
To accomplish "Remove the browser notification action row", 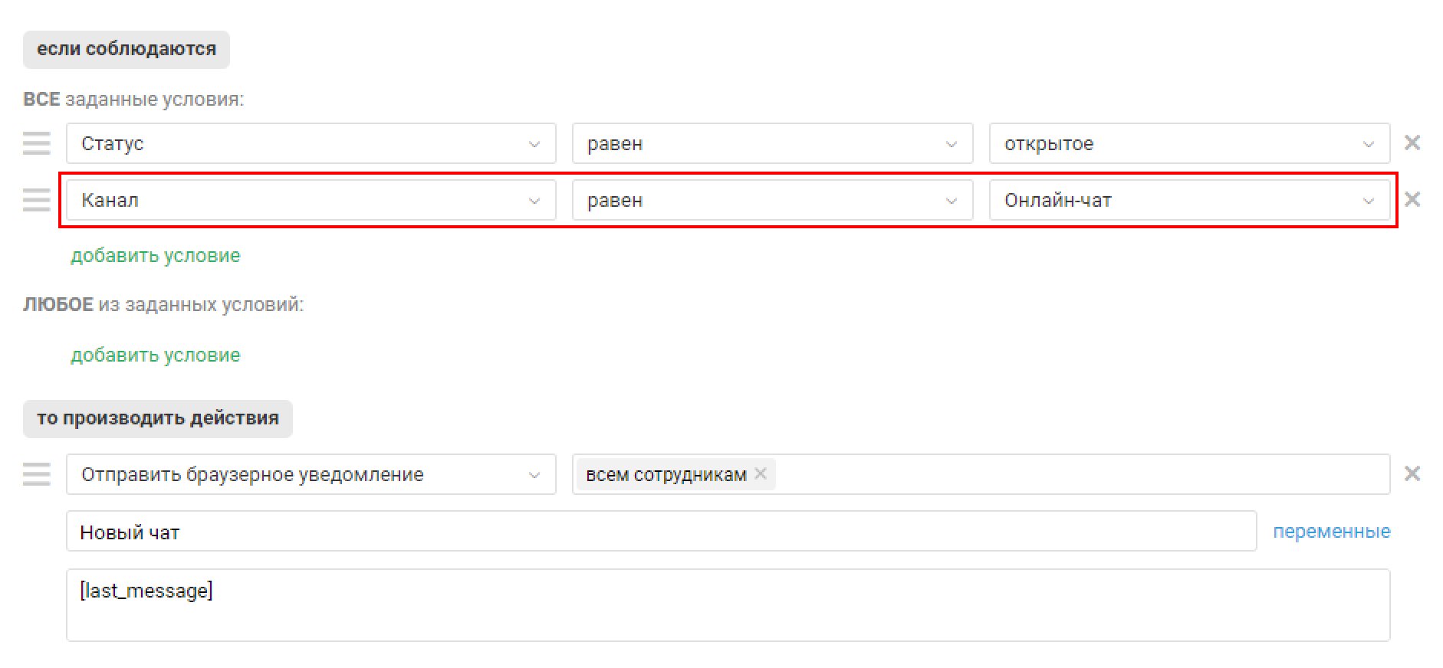I will click(1412, 474).
